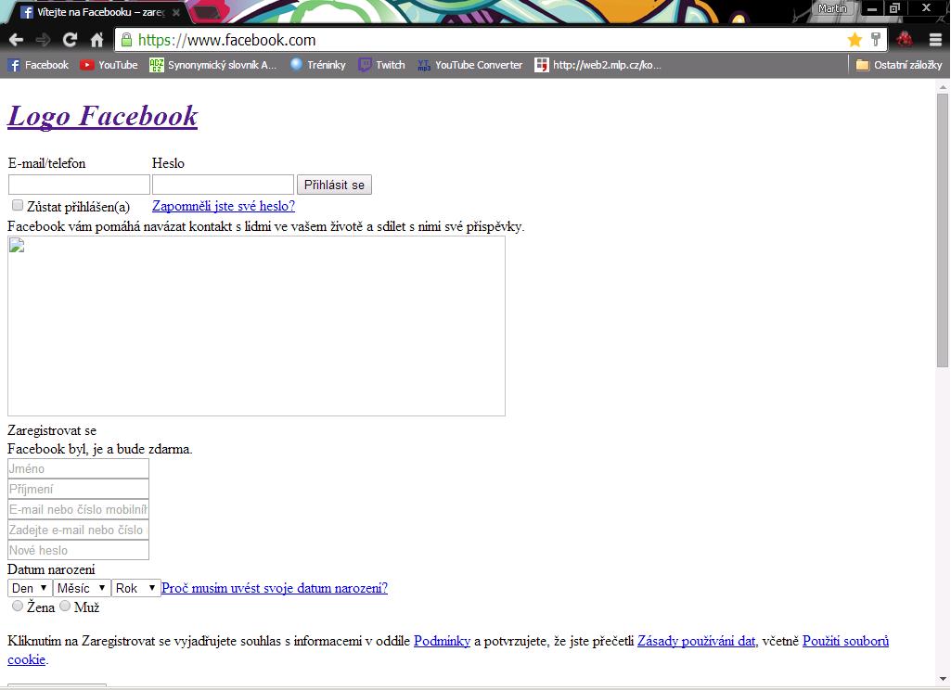Go to the Home page icon

[x=97, y=40]
